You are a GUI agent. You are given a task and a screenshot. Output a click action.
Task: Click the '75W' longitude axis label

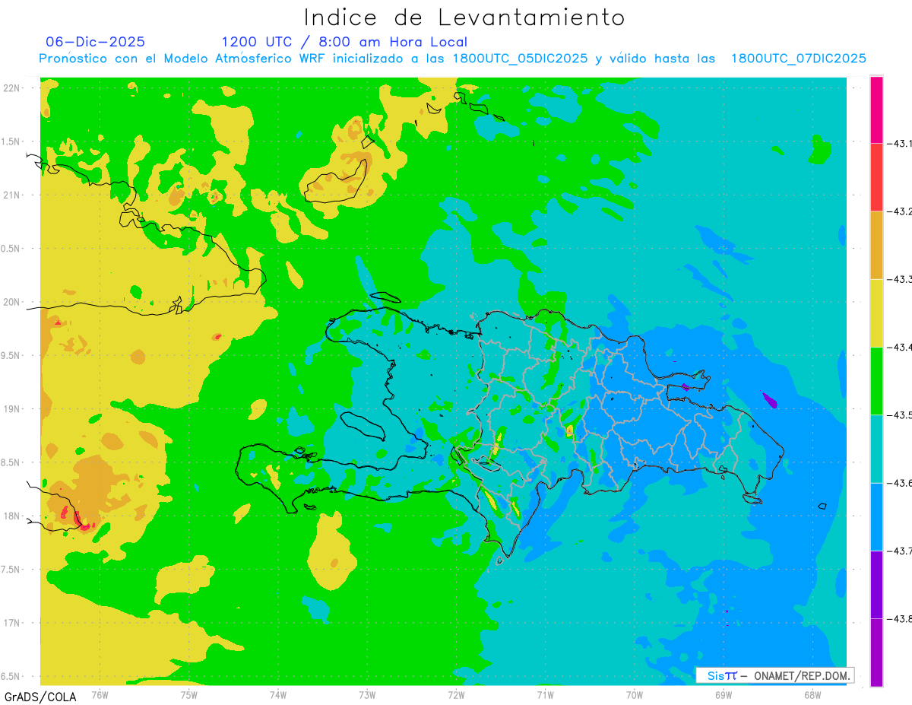tap(188, 694)
